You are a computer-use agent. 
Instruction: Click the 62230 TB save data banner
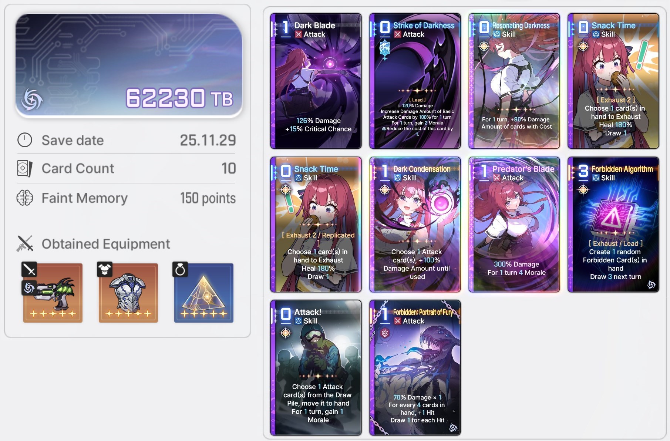coord(129,65)
